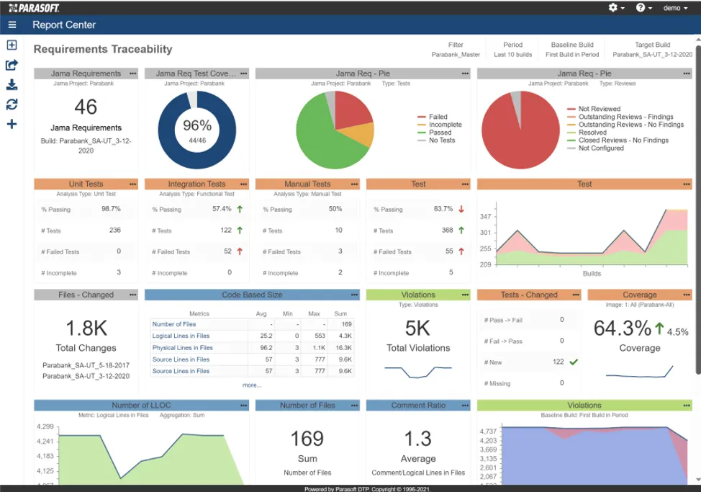
Task: Select the download report icon in sidebar
Action: coord(12,85)
